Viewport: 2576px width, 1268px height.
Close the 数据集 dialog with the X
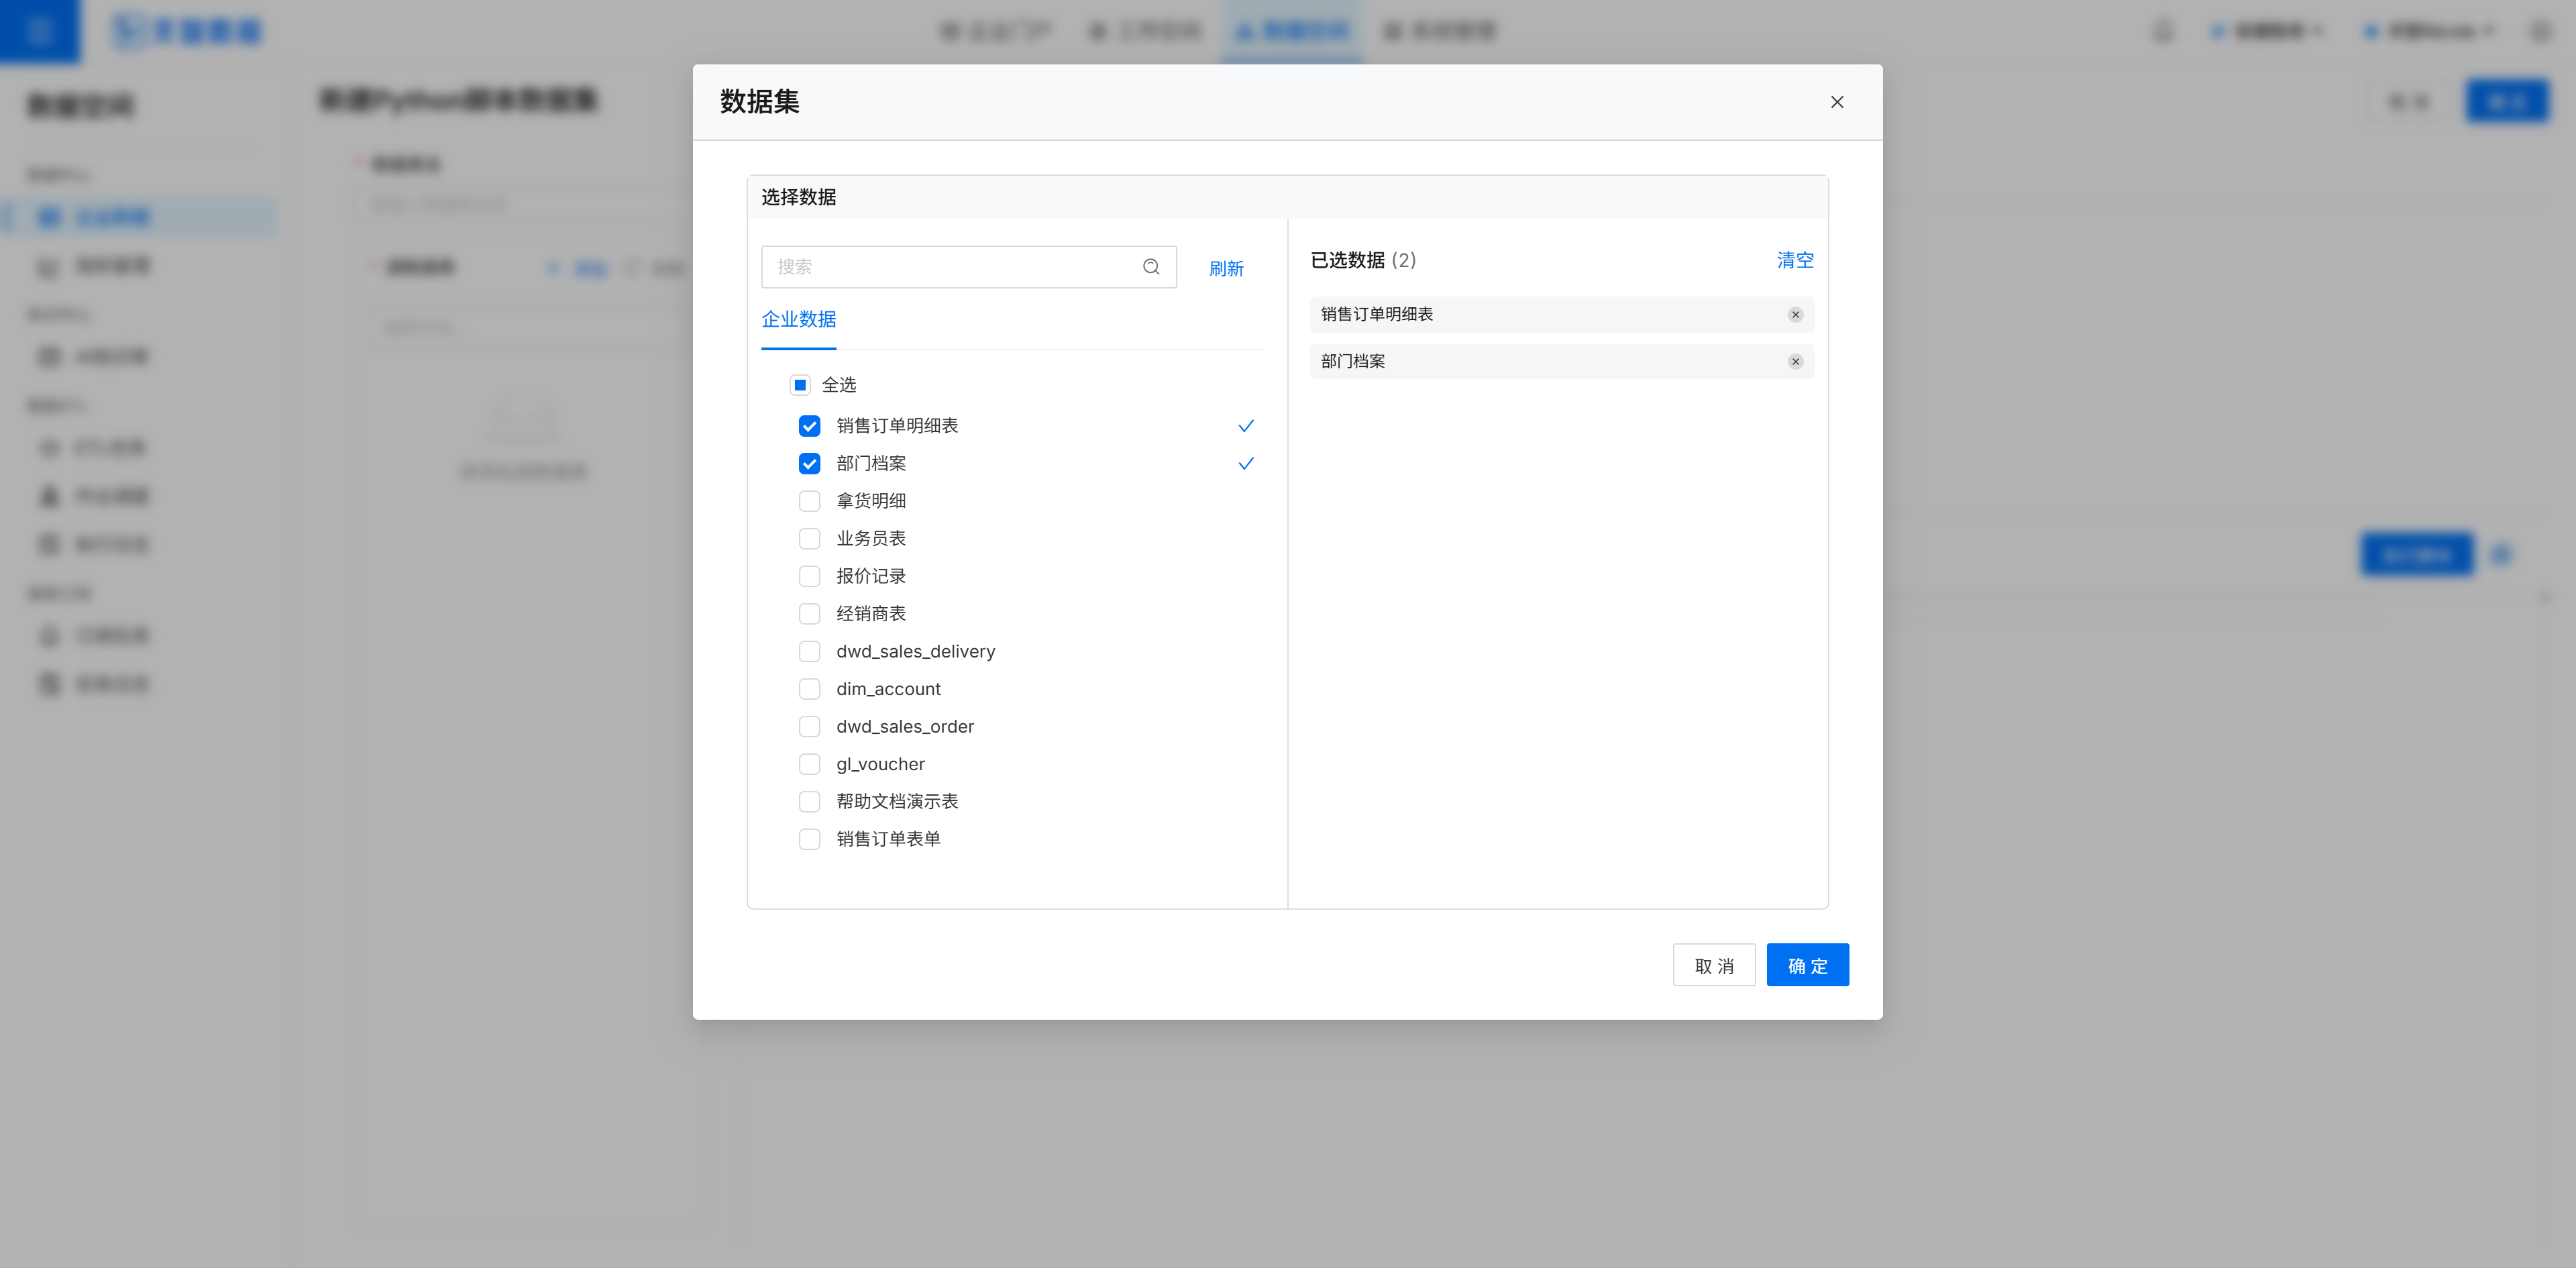[x=1837, y=102]
